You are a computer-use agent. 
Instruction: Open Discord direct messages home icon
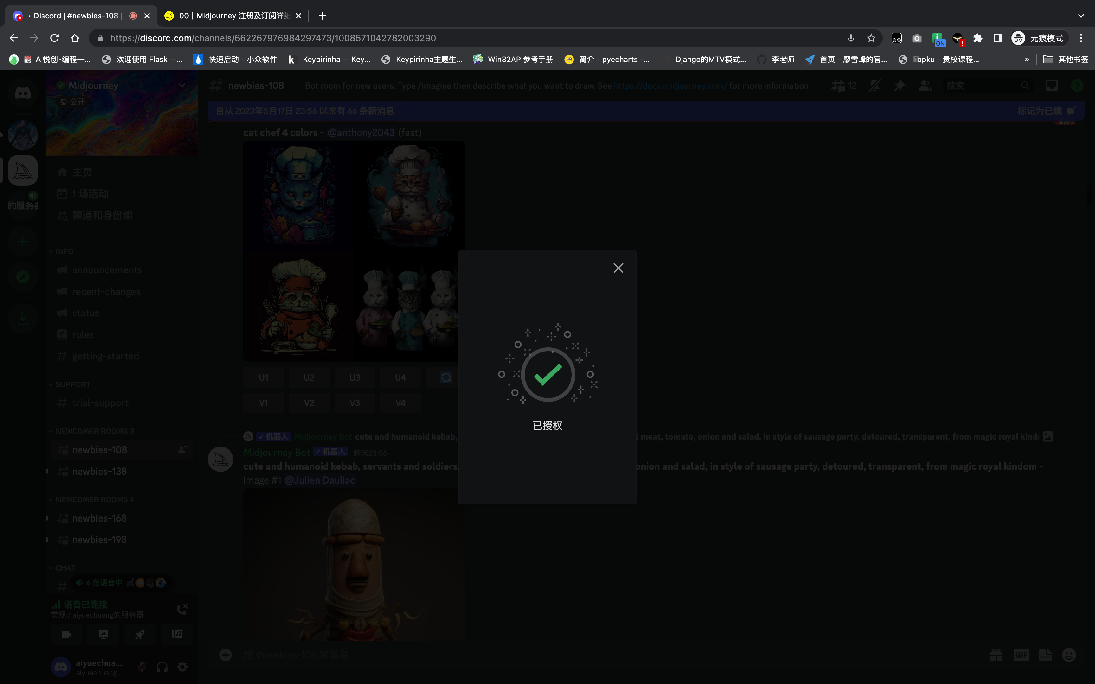point(22,94)
